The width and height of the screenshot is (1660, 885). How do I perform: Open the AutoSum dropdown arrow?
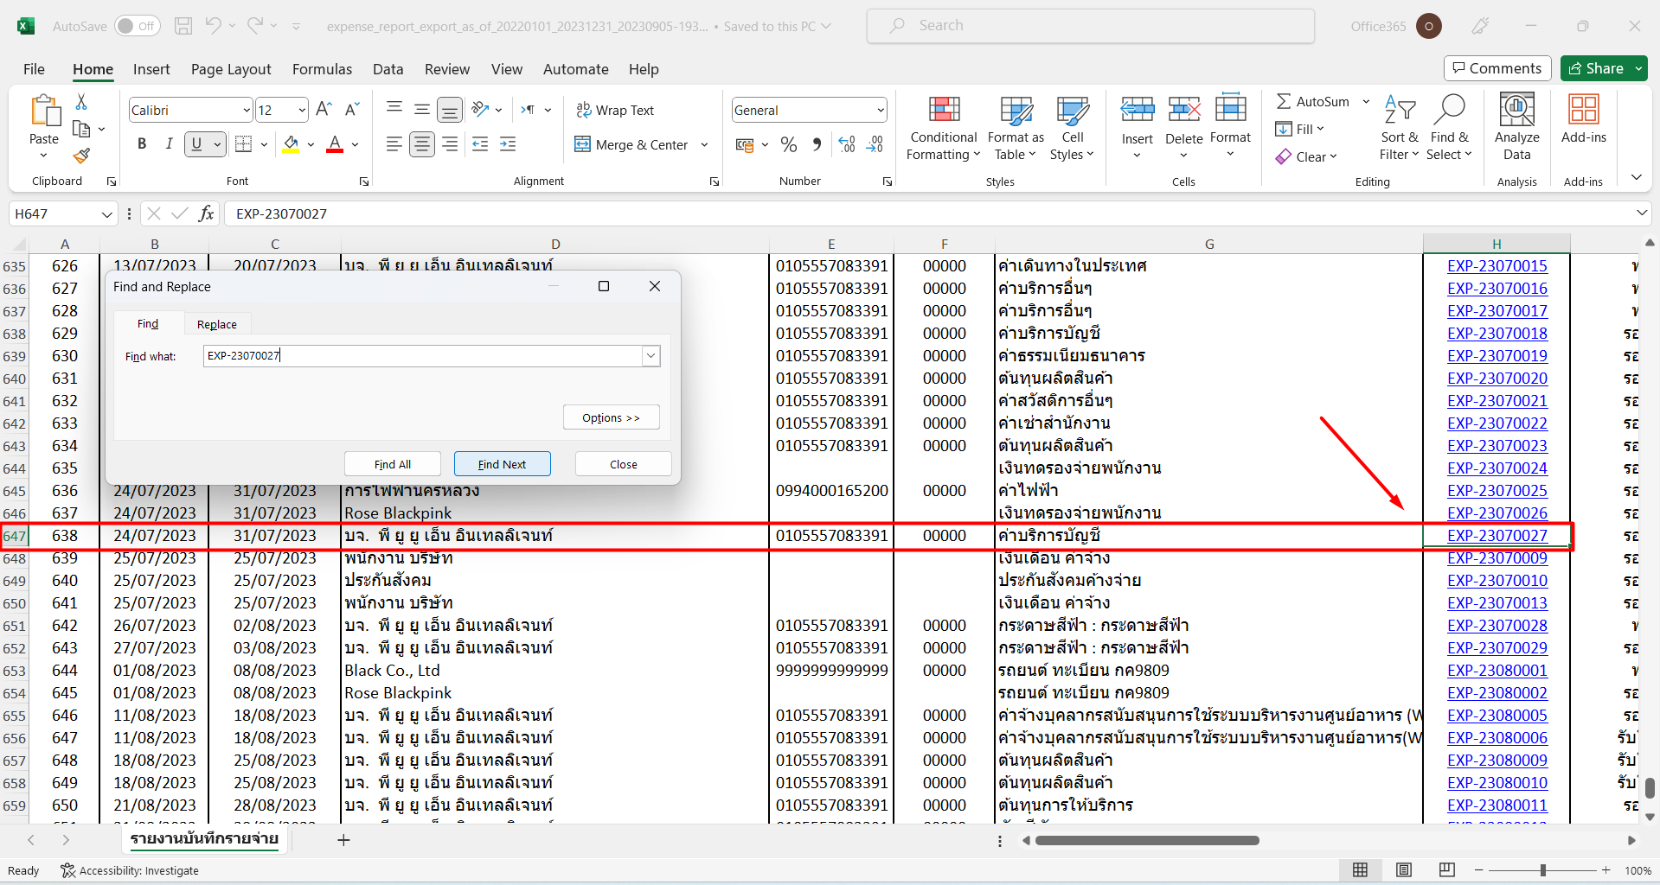tap(1366, 101)
